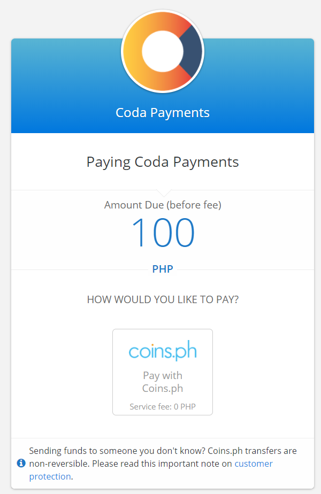Click the Service fee: 0 PHP text

[163, 407]
